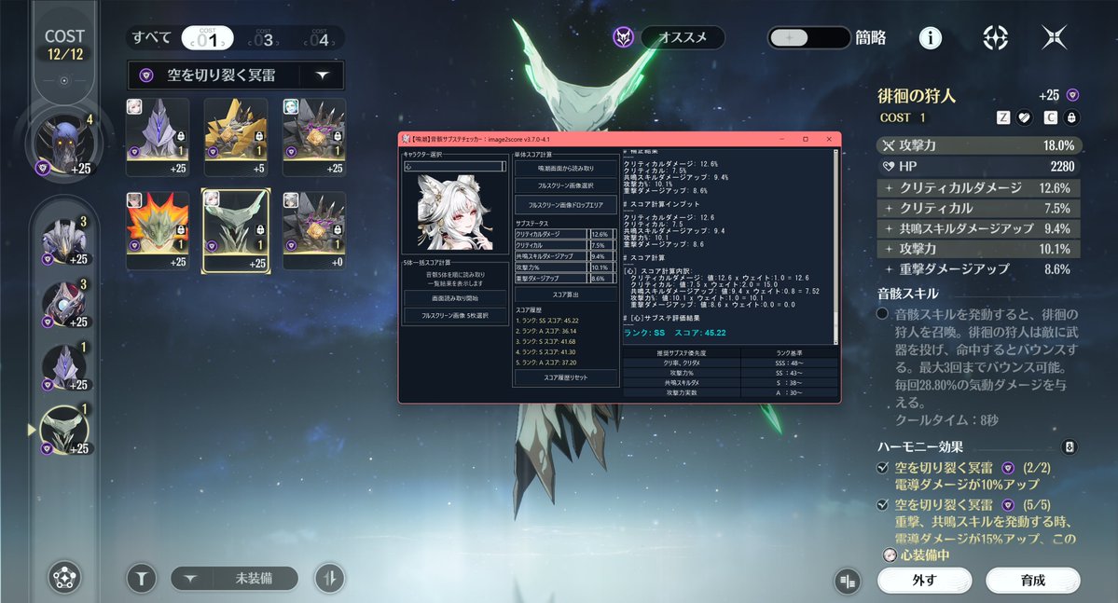Select the first cost 3 equipped echo slot
This screenshot has width=1118, height=603.
tap(65, 240)
